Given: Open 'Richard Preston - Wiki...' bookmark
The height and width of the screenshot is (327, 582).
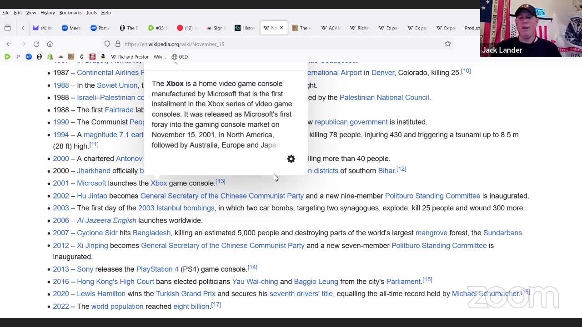Looking at the screenshot, I should tap(138, 57).
